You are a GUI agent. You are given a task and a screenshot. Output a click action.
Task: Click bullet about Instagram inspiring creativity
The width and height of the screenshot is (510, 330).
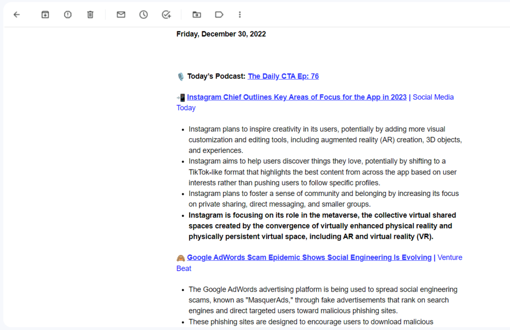click(x=325, y=140)
